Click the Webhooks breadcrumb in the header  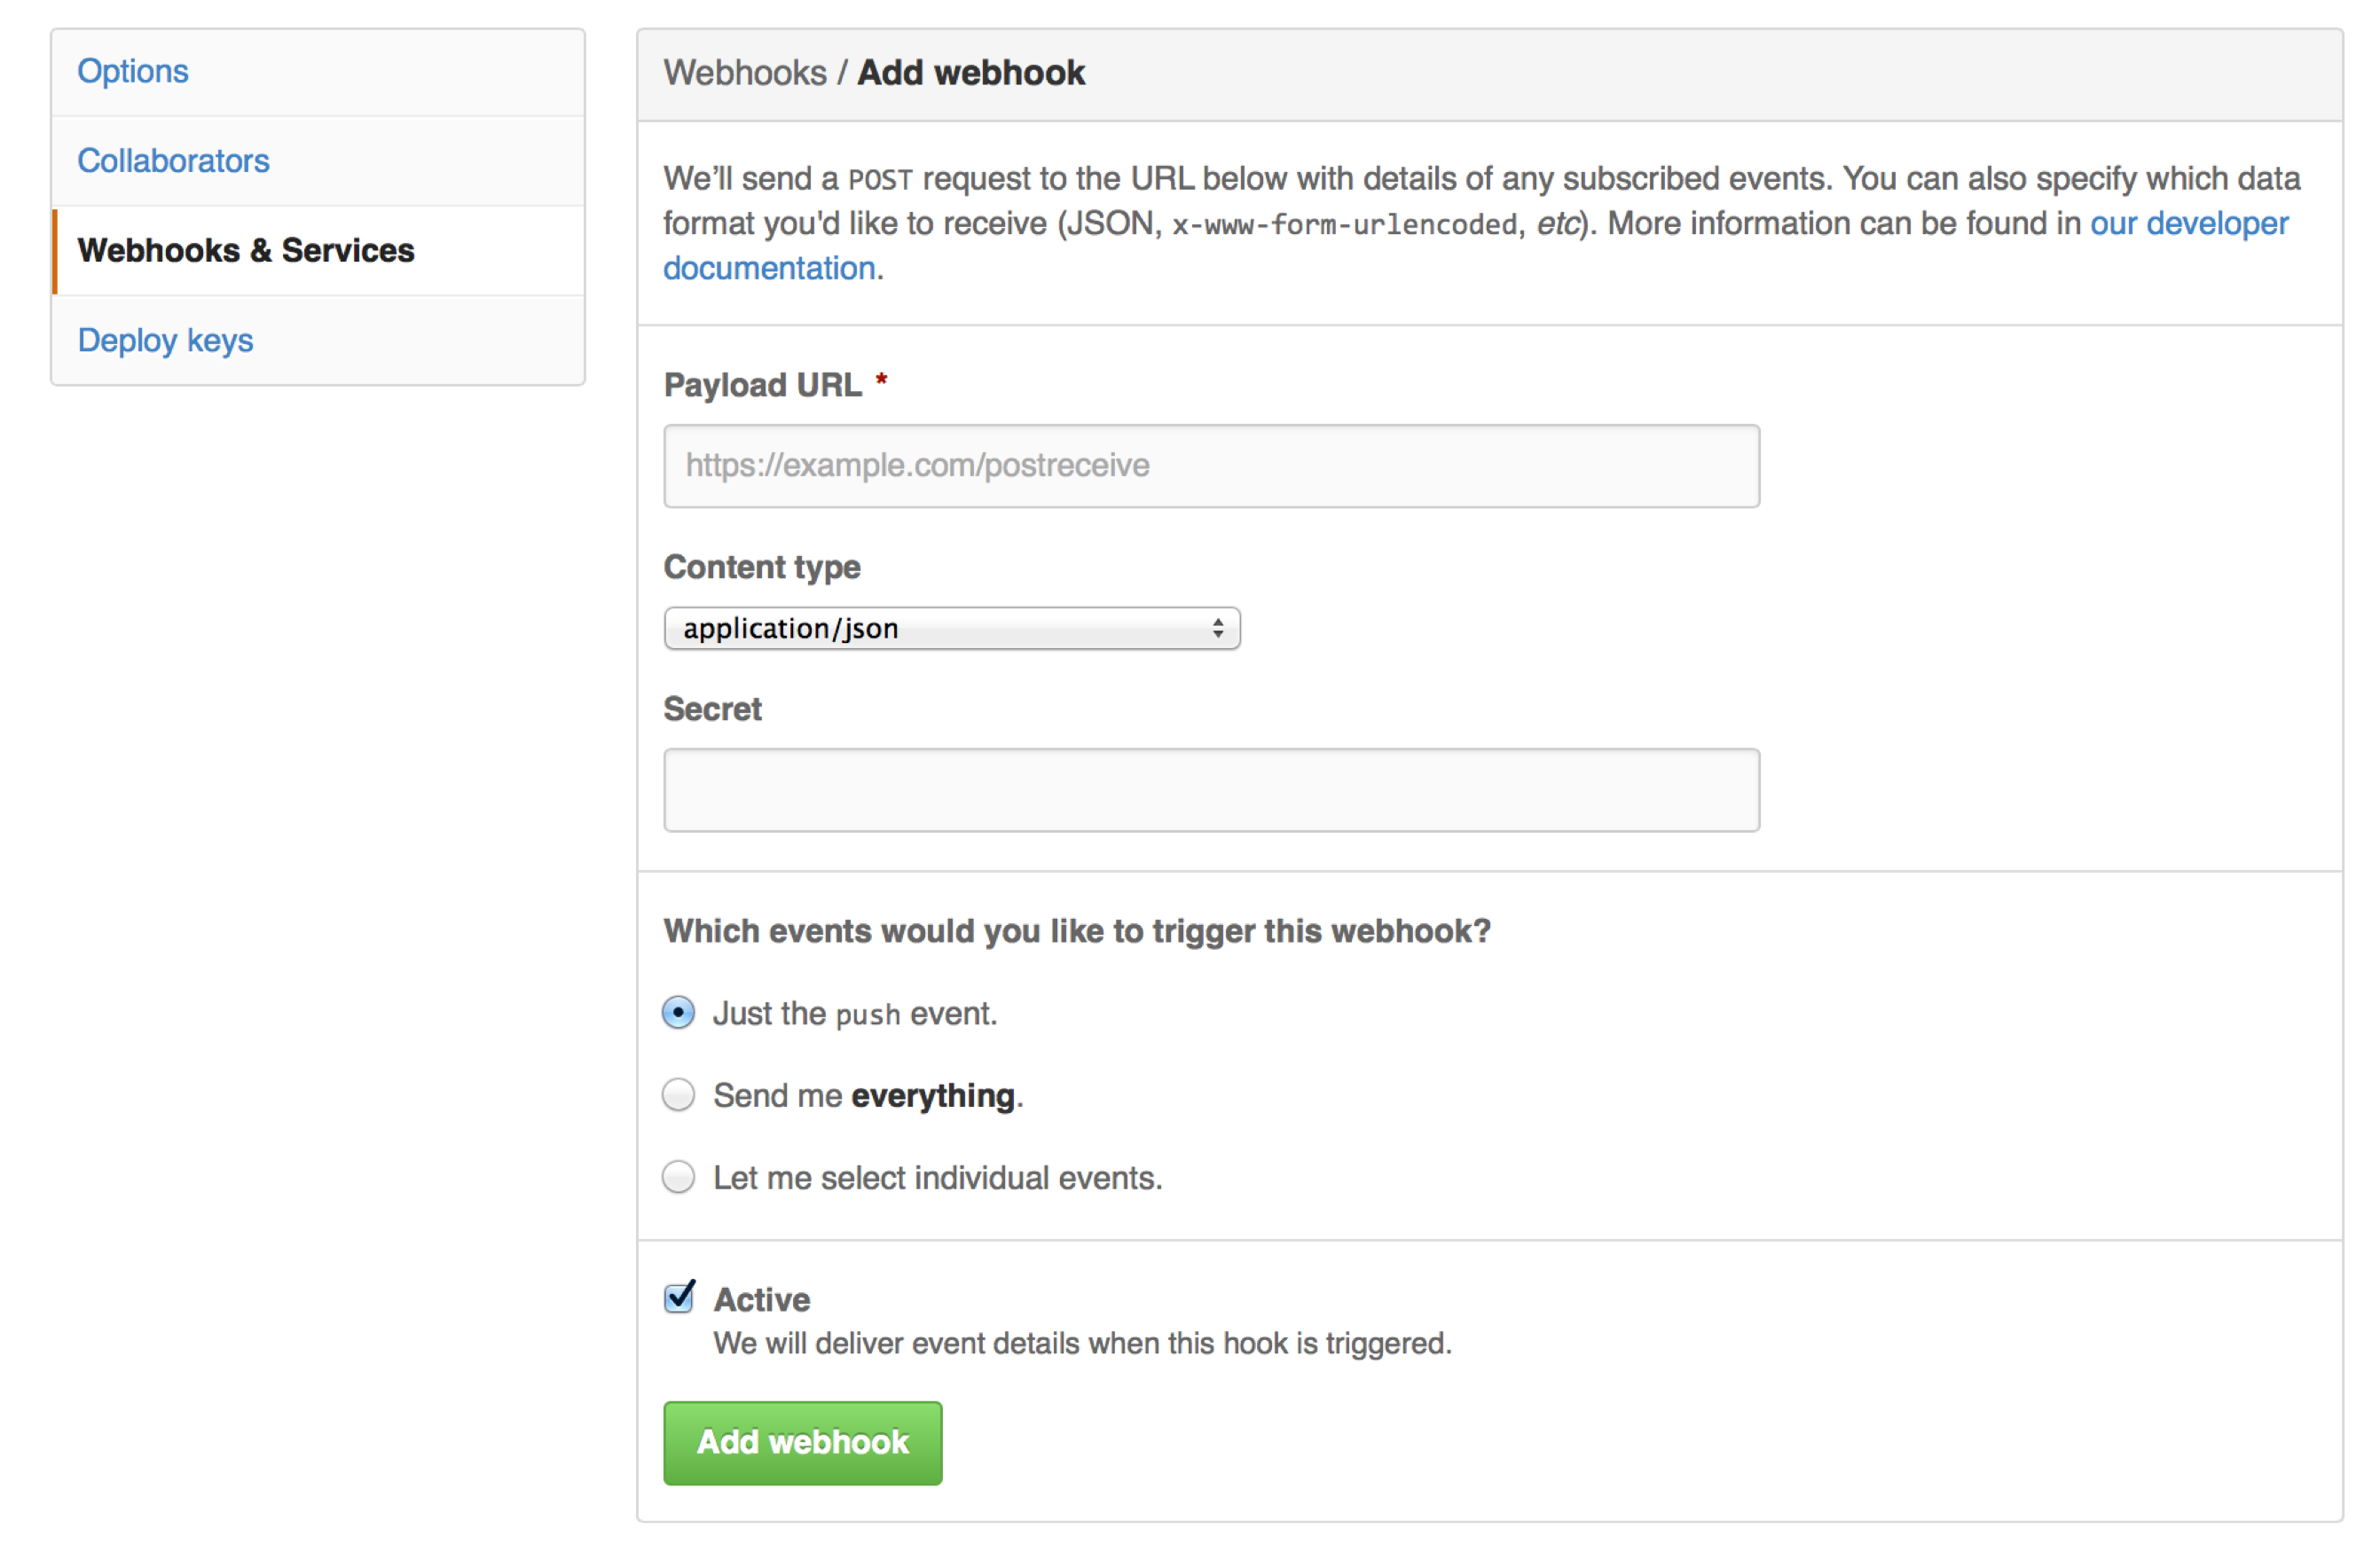click(x=745, y=73)
